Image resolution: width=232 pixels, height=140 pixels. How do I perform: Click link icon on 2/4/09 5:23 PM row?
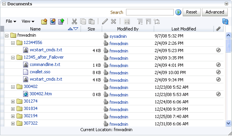coord(219,50)
